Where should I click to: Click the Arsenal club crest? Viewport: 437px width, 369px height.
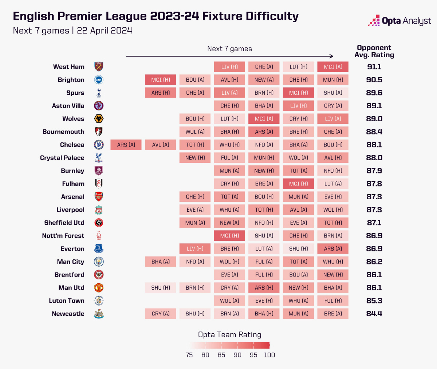click(99, 197)
